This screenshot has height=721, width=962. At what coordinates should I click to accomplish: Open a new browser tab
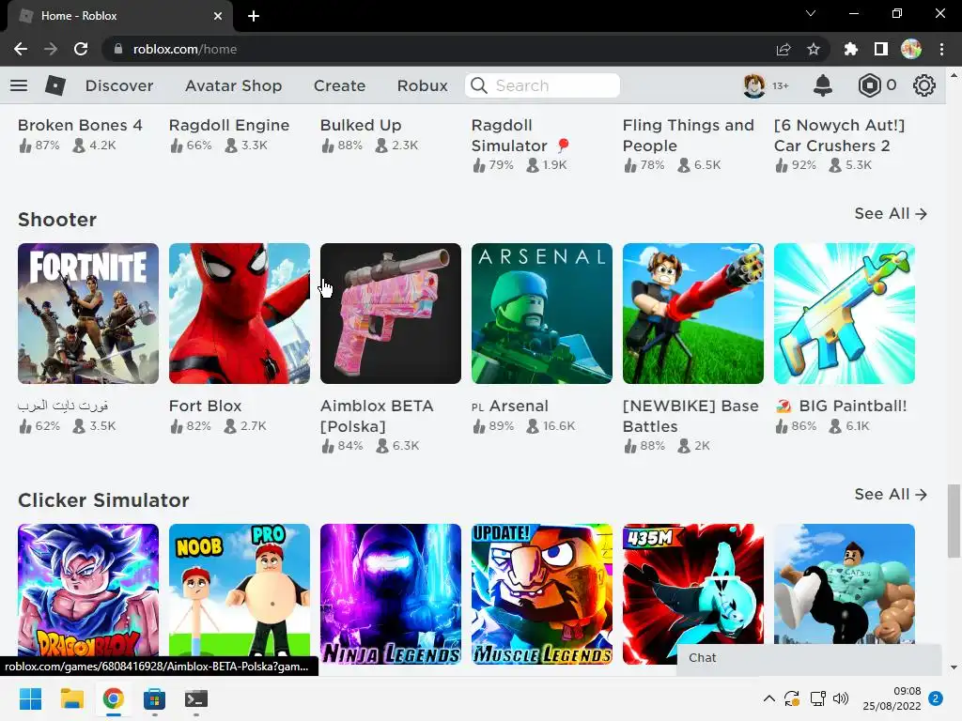tap(254, 16)
